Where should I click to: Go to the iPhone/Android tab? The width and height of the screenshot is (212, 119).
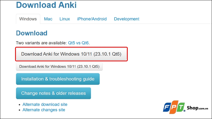click(x=92, y=19)
